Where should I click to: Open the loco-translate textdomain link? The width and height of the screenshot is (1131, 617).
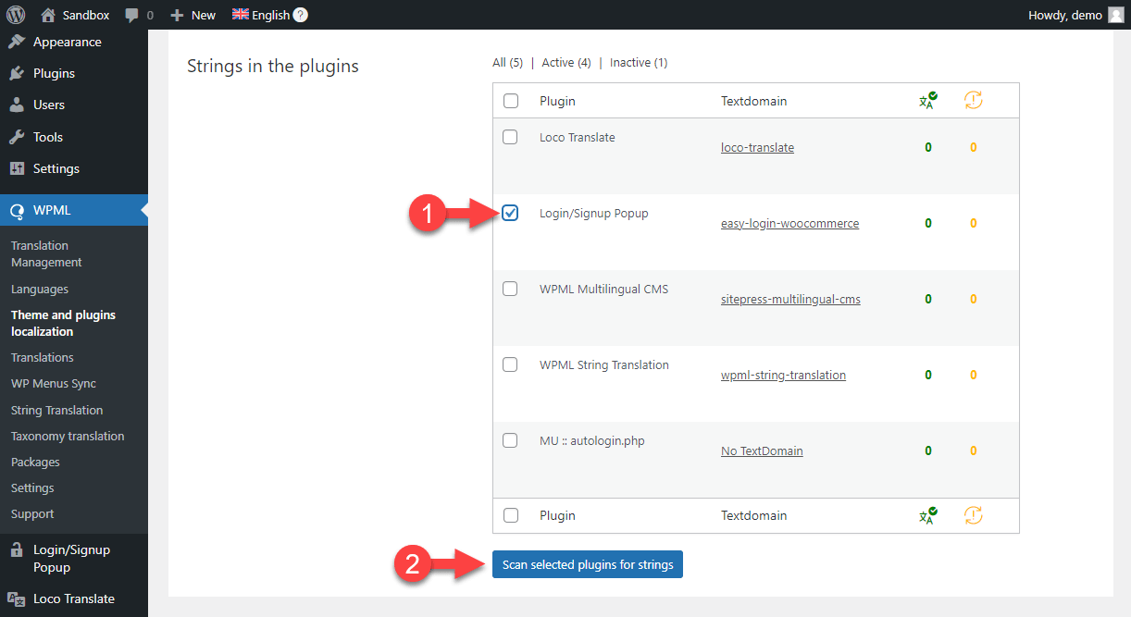[x=757, y=147]
